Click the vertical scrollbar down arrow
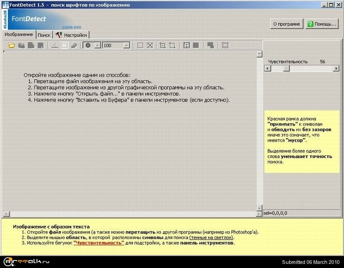Image resolution: width=344 pixels, height=268 pixels. 259,208
